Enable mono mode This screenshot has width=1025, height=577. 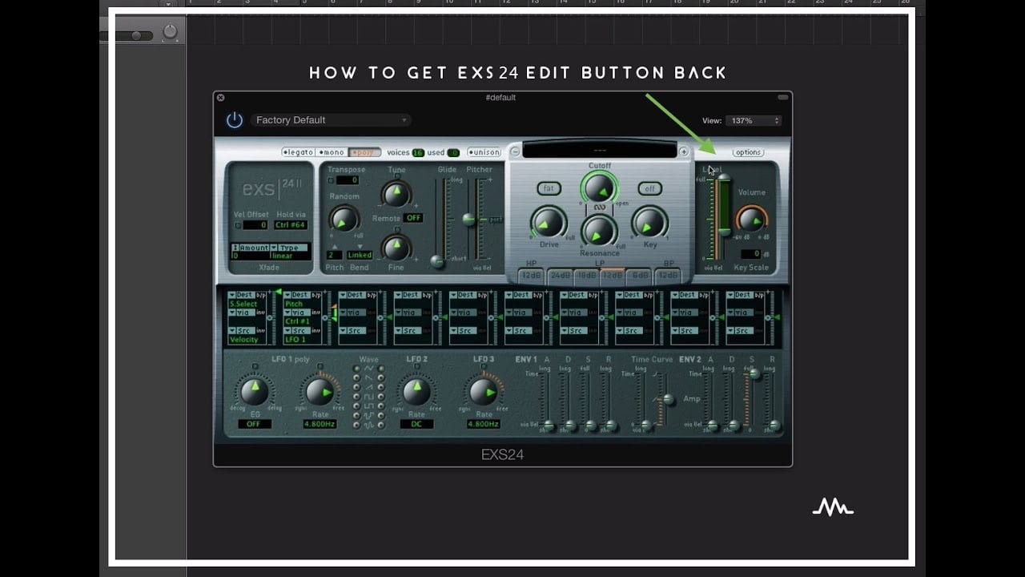(x=331, y=152)
